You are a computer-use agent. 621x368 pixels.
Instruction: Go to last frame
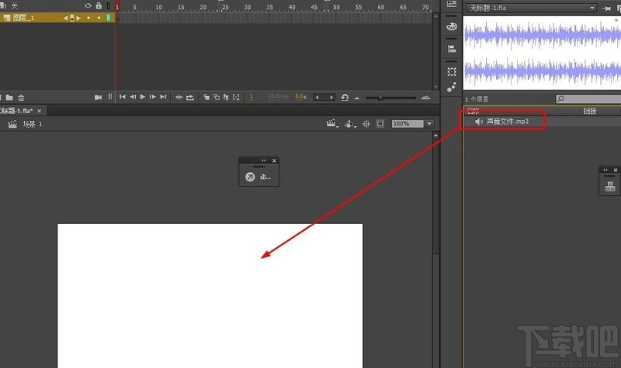[163, 97]
